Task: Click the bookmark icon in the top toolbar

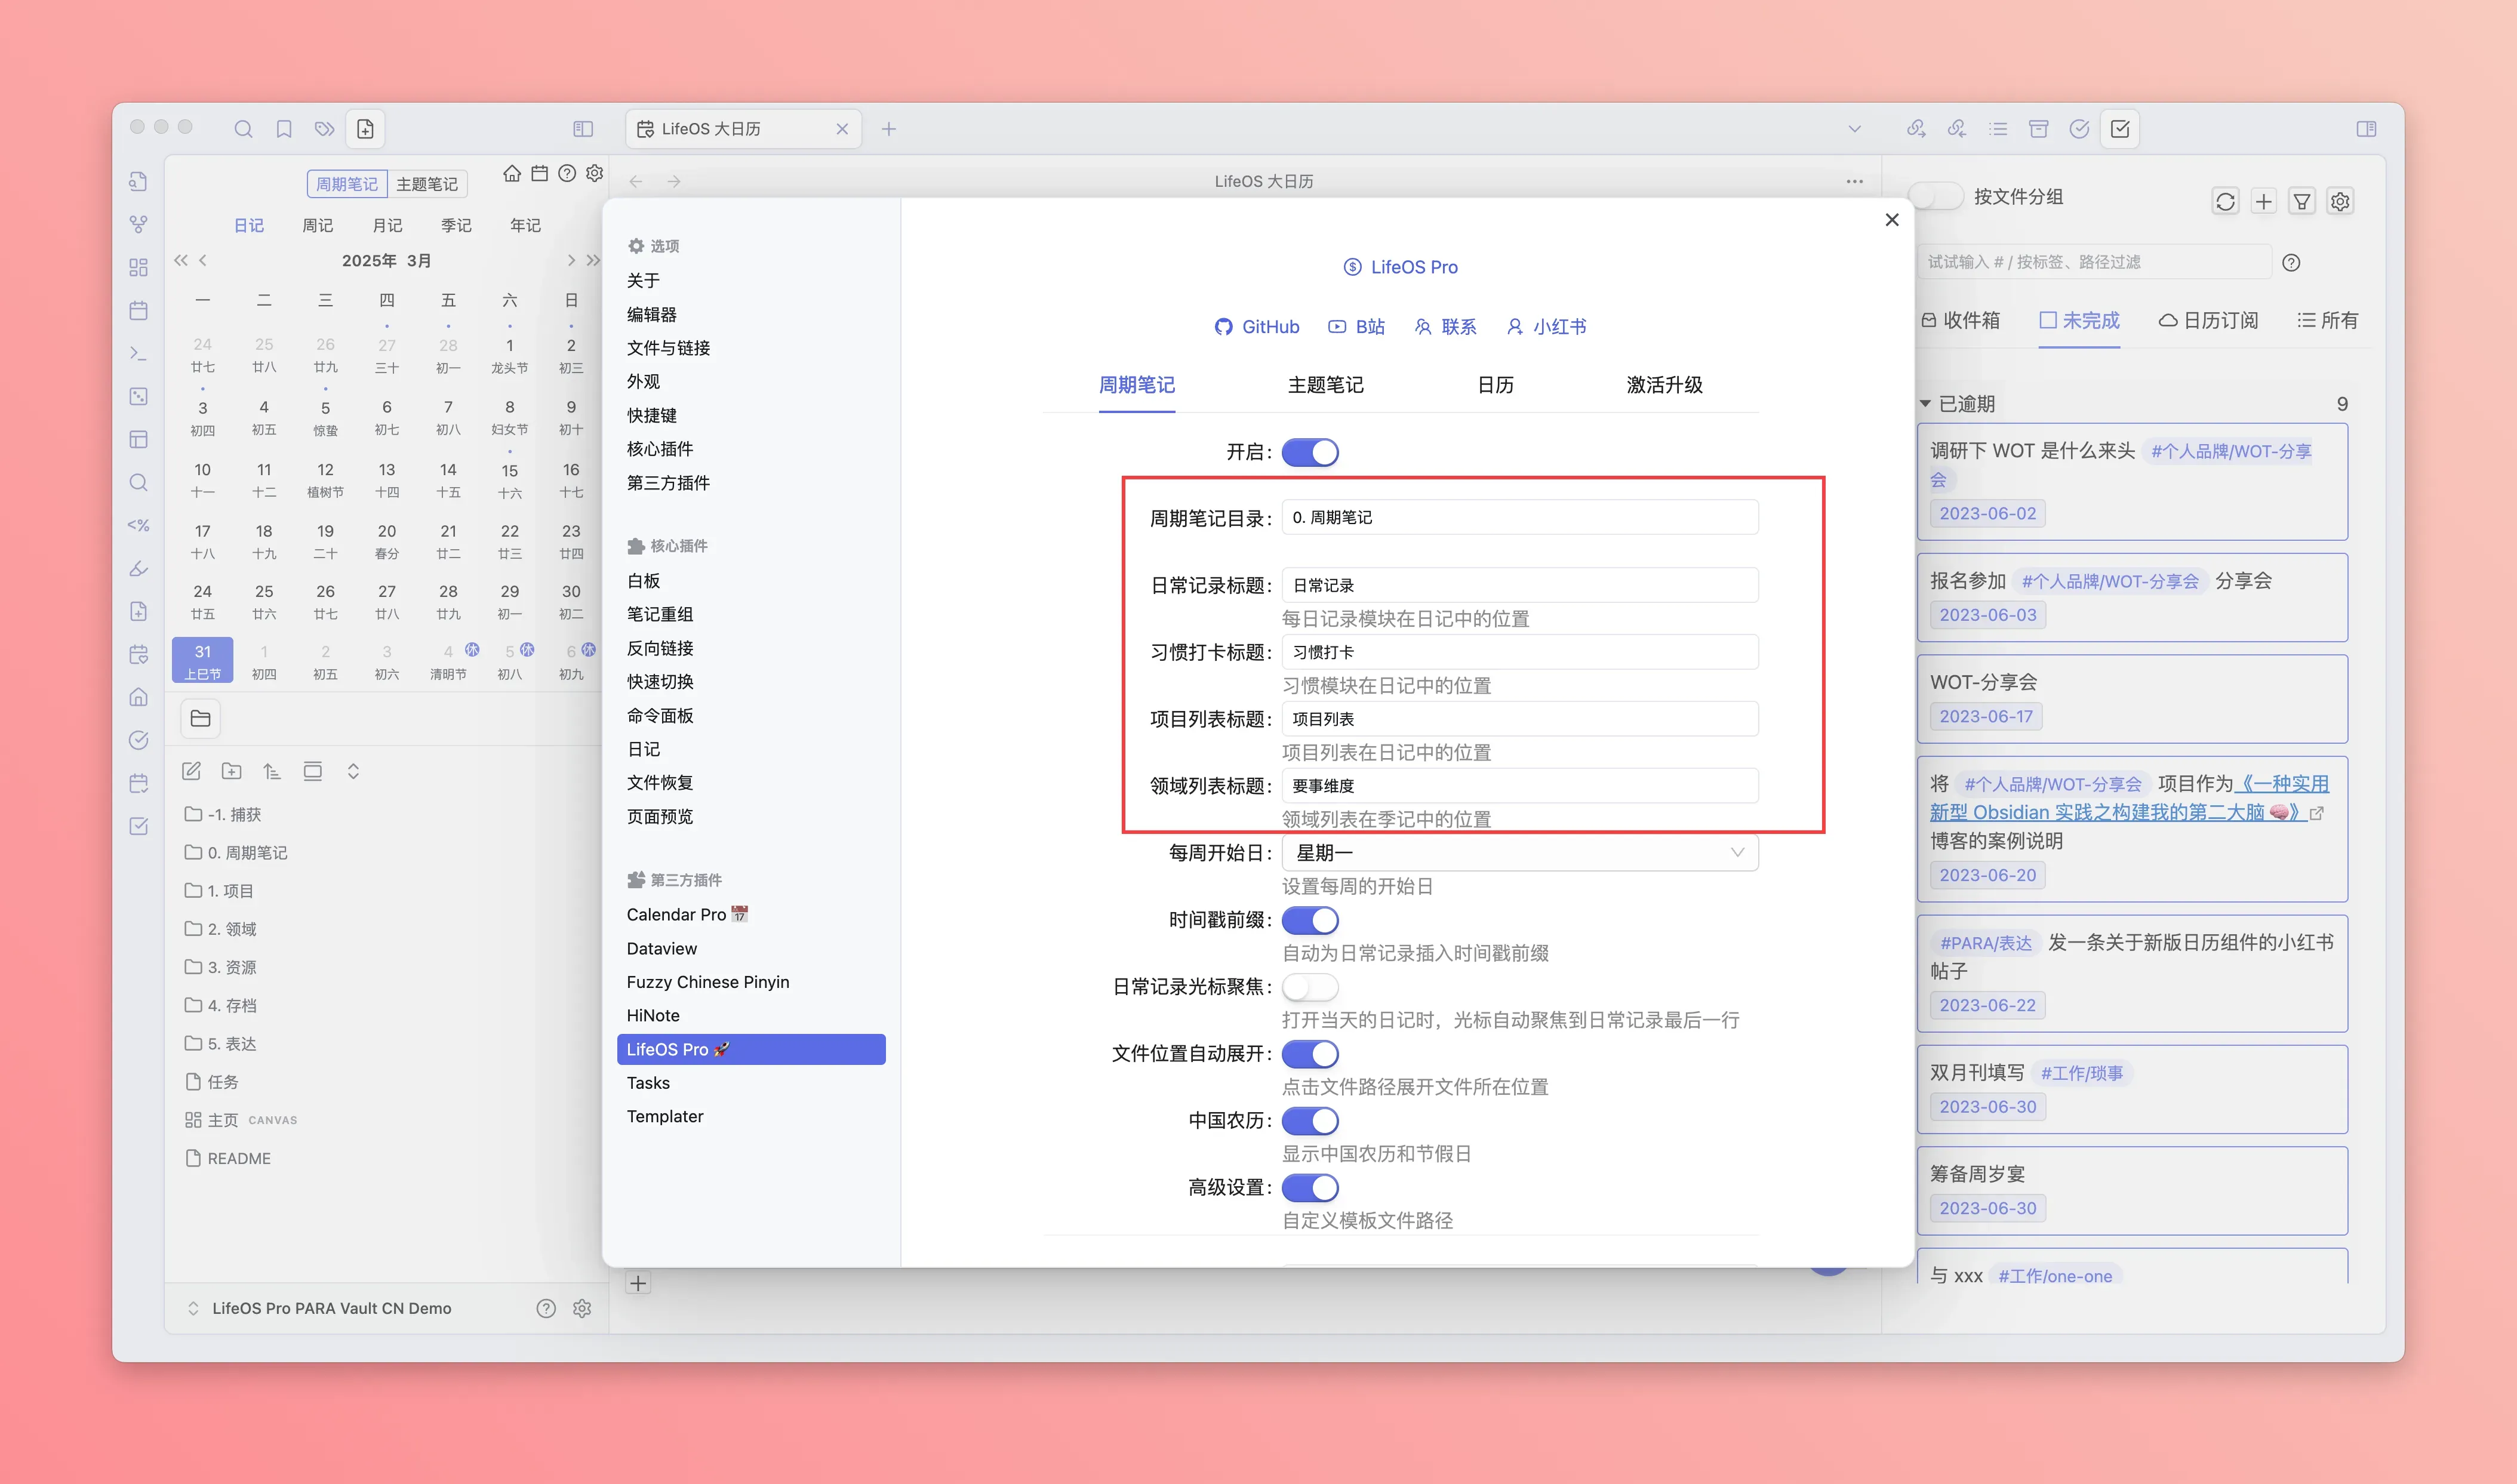Action: pyautogui.click(x=284, y=129)
